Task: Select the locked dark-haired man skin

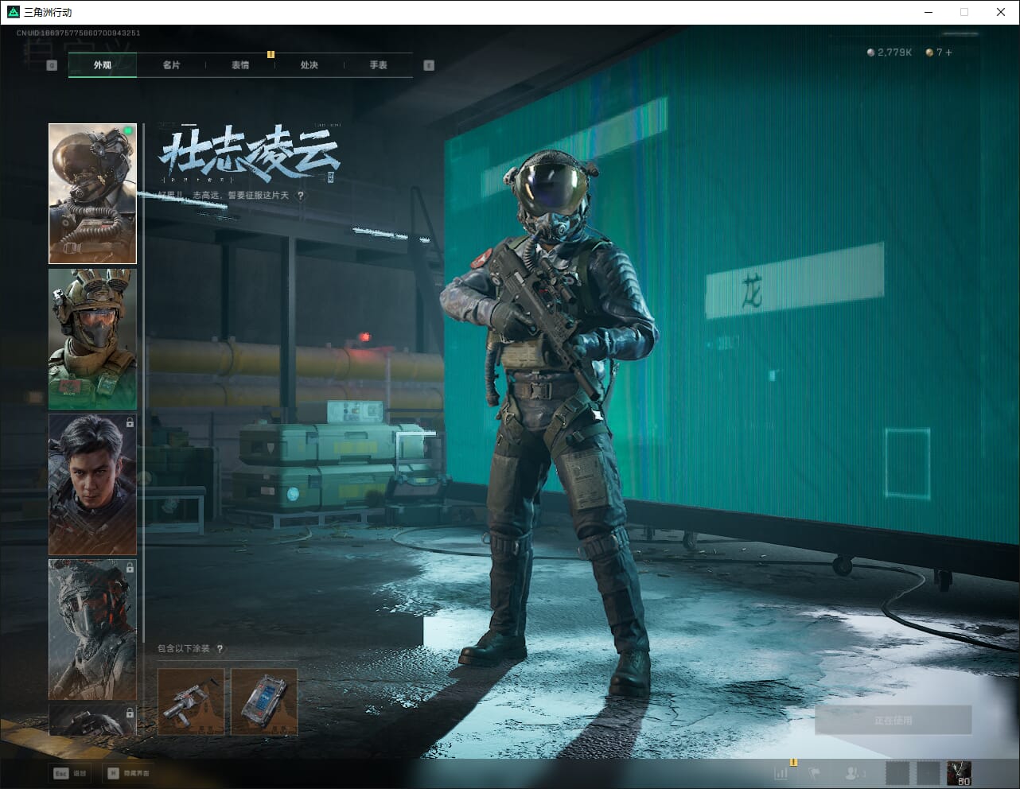Action: [92, 484]
